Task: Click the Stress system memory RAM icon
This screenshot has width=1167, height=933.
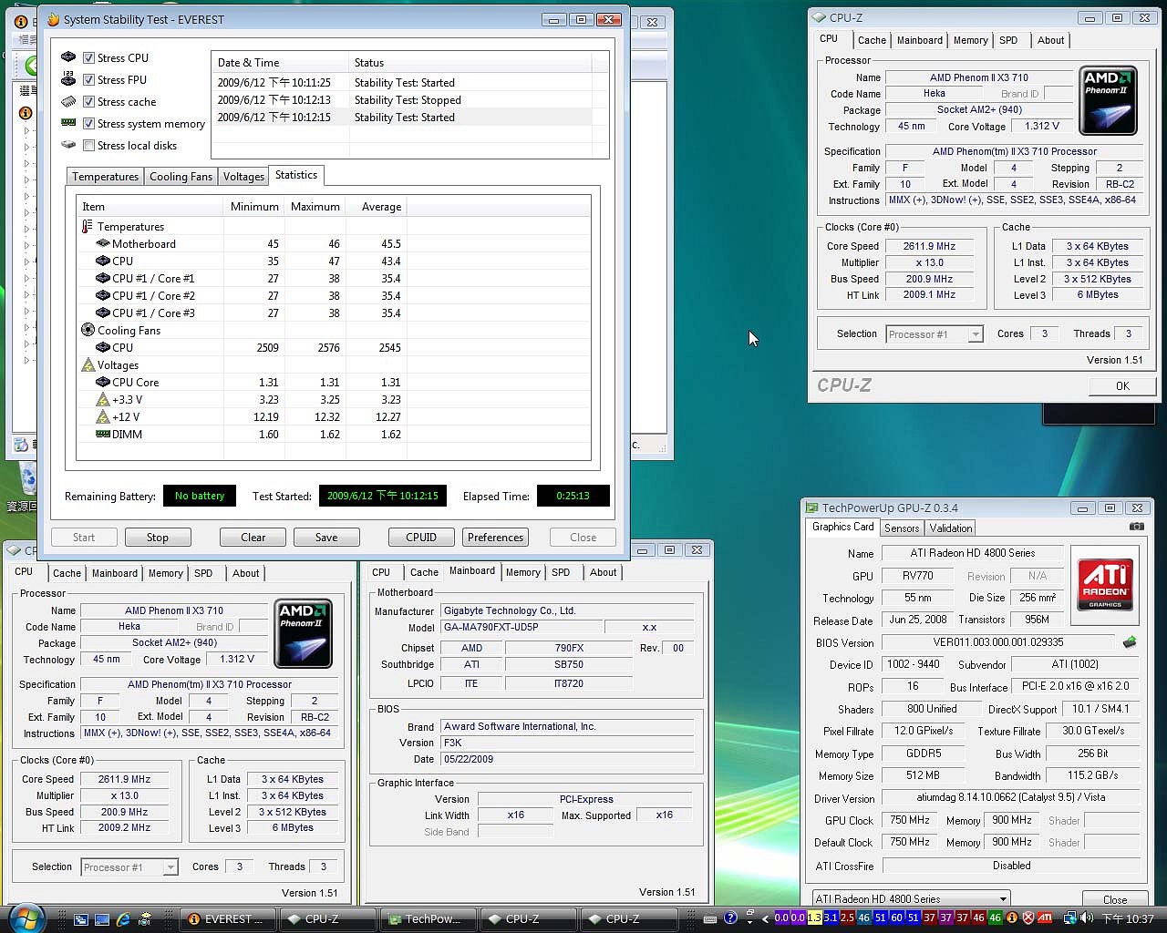Action: click(x=68, y=123)
